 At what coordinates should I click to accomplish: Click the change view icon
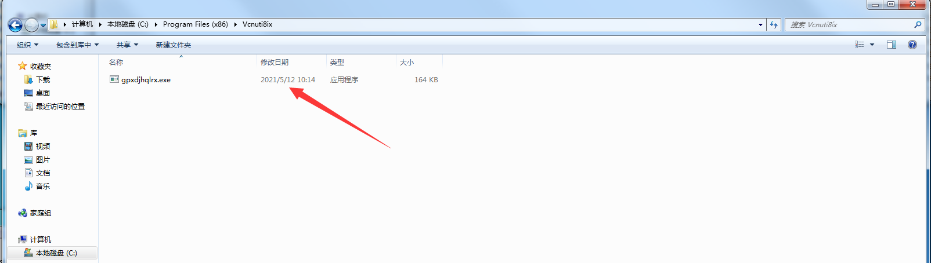click(x=860, y=45)
